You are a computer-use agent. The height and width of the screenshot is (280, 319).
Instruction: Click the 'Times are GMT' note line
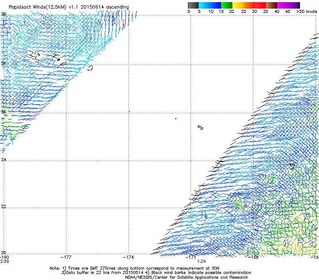click(x=134, y=268)
